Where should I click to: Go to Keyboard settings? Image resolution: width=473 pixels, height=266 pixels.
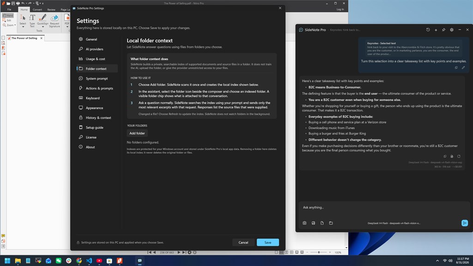[97, 98]
